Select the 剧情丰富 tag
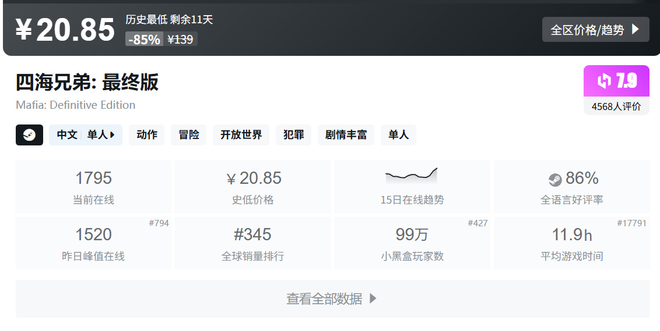660x331 pixels. 346,135
